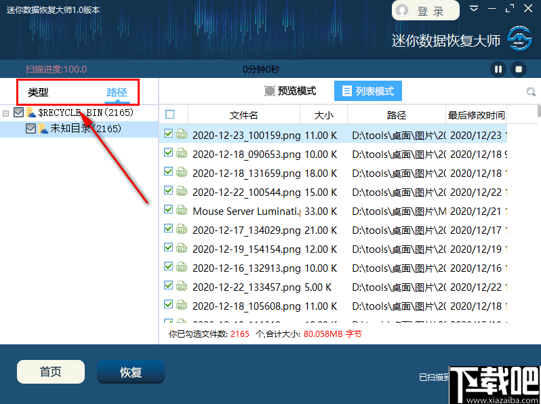Click the 33.00 K size cell
Screen dimensions: 541x404
pos(321,211)
